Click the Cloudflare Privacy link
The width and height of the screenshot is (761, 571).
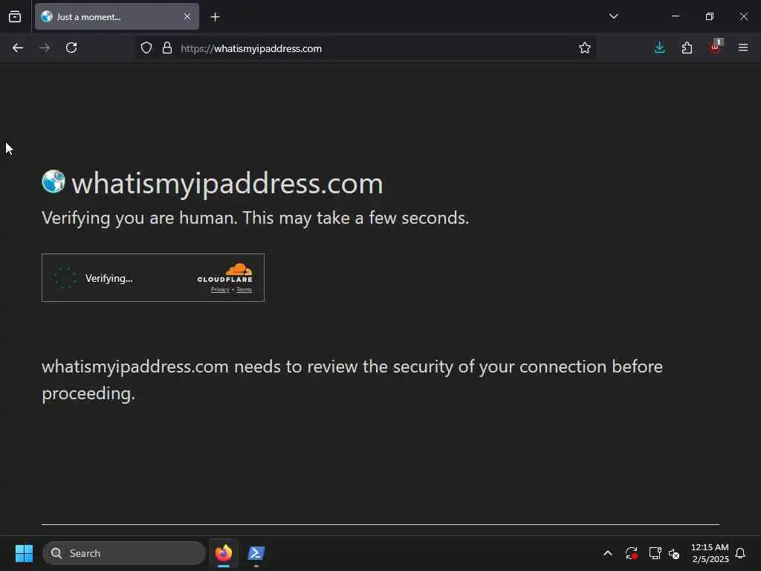point(220,290)
